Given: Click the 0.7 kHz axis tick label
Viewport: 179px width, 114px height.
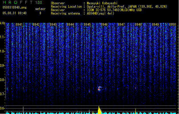Looking at the screenshot, I should tap(2, 94).
